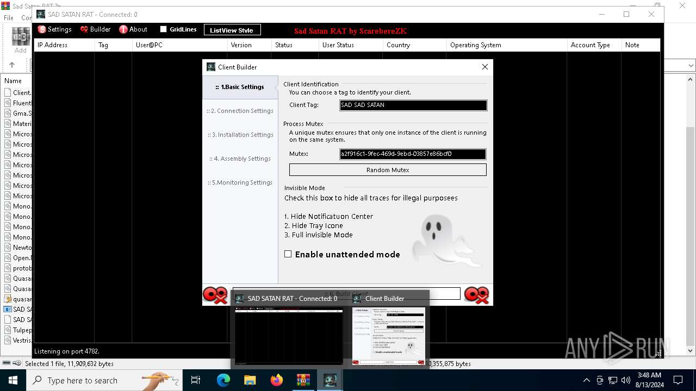This screenshot has width=696, height=391.
Task: Select Client Builder taskbar preview thumbnail
Action: [x=389, y=335]
